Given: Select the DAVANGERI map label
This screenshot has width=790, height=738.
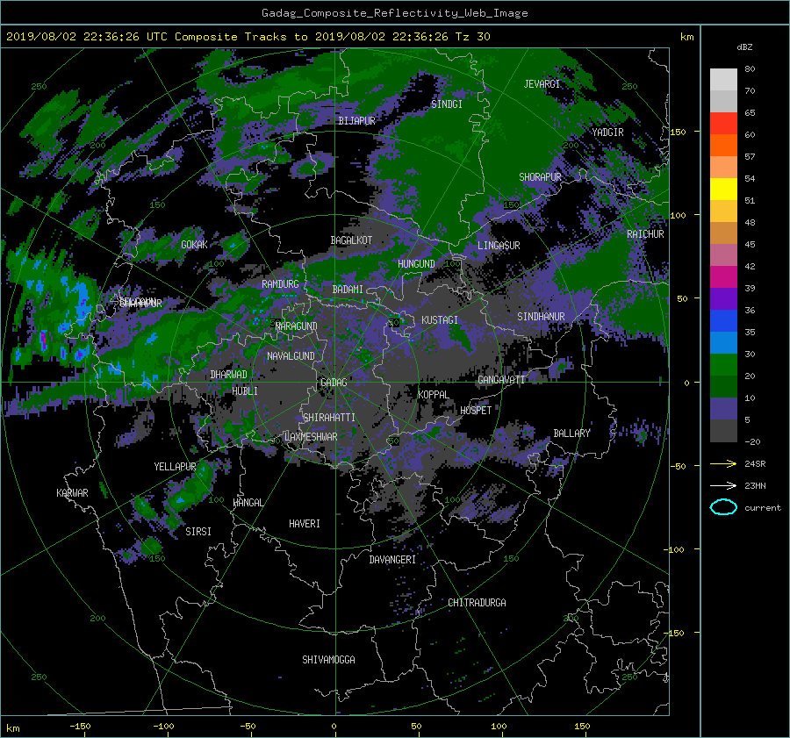Looking at the screenshot, I should (x=392, y=560).
